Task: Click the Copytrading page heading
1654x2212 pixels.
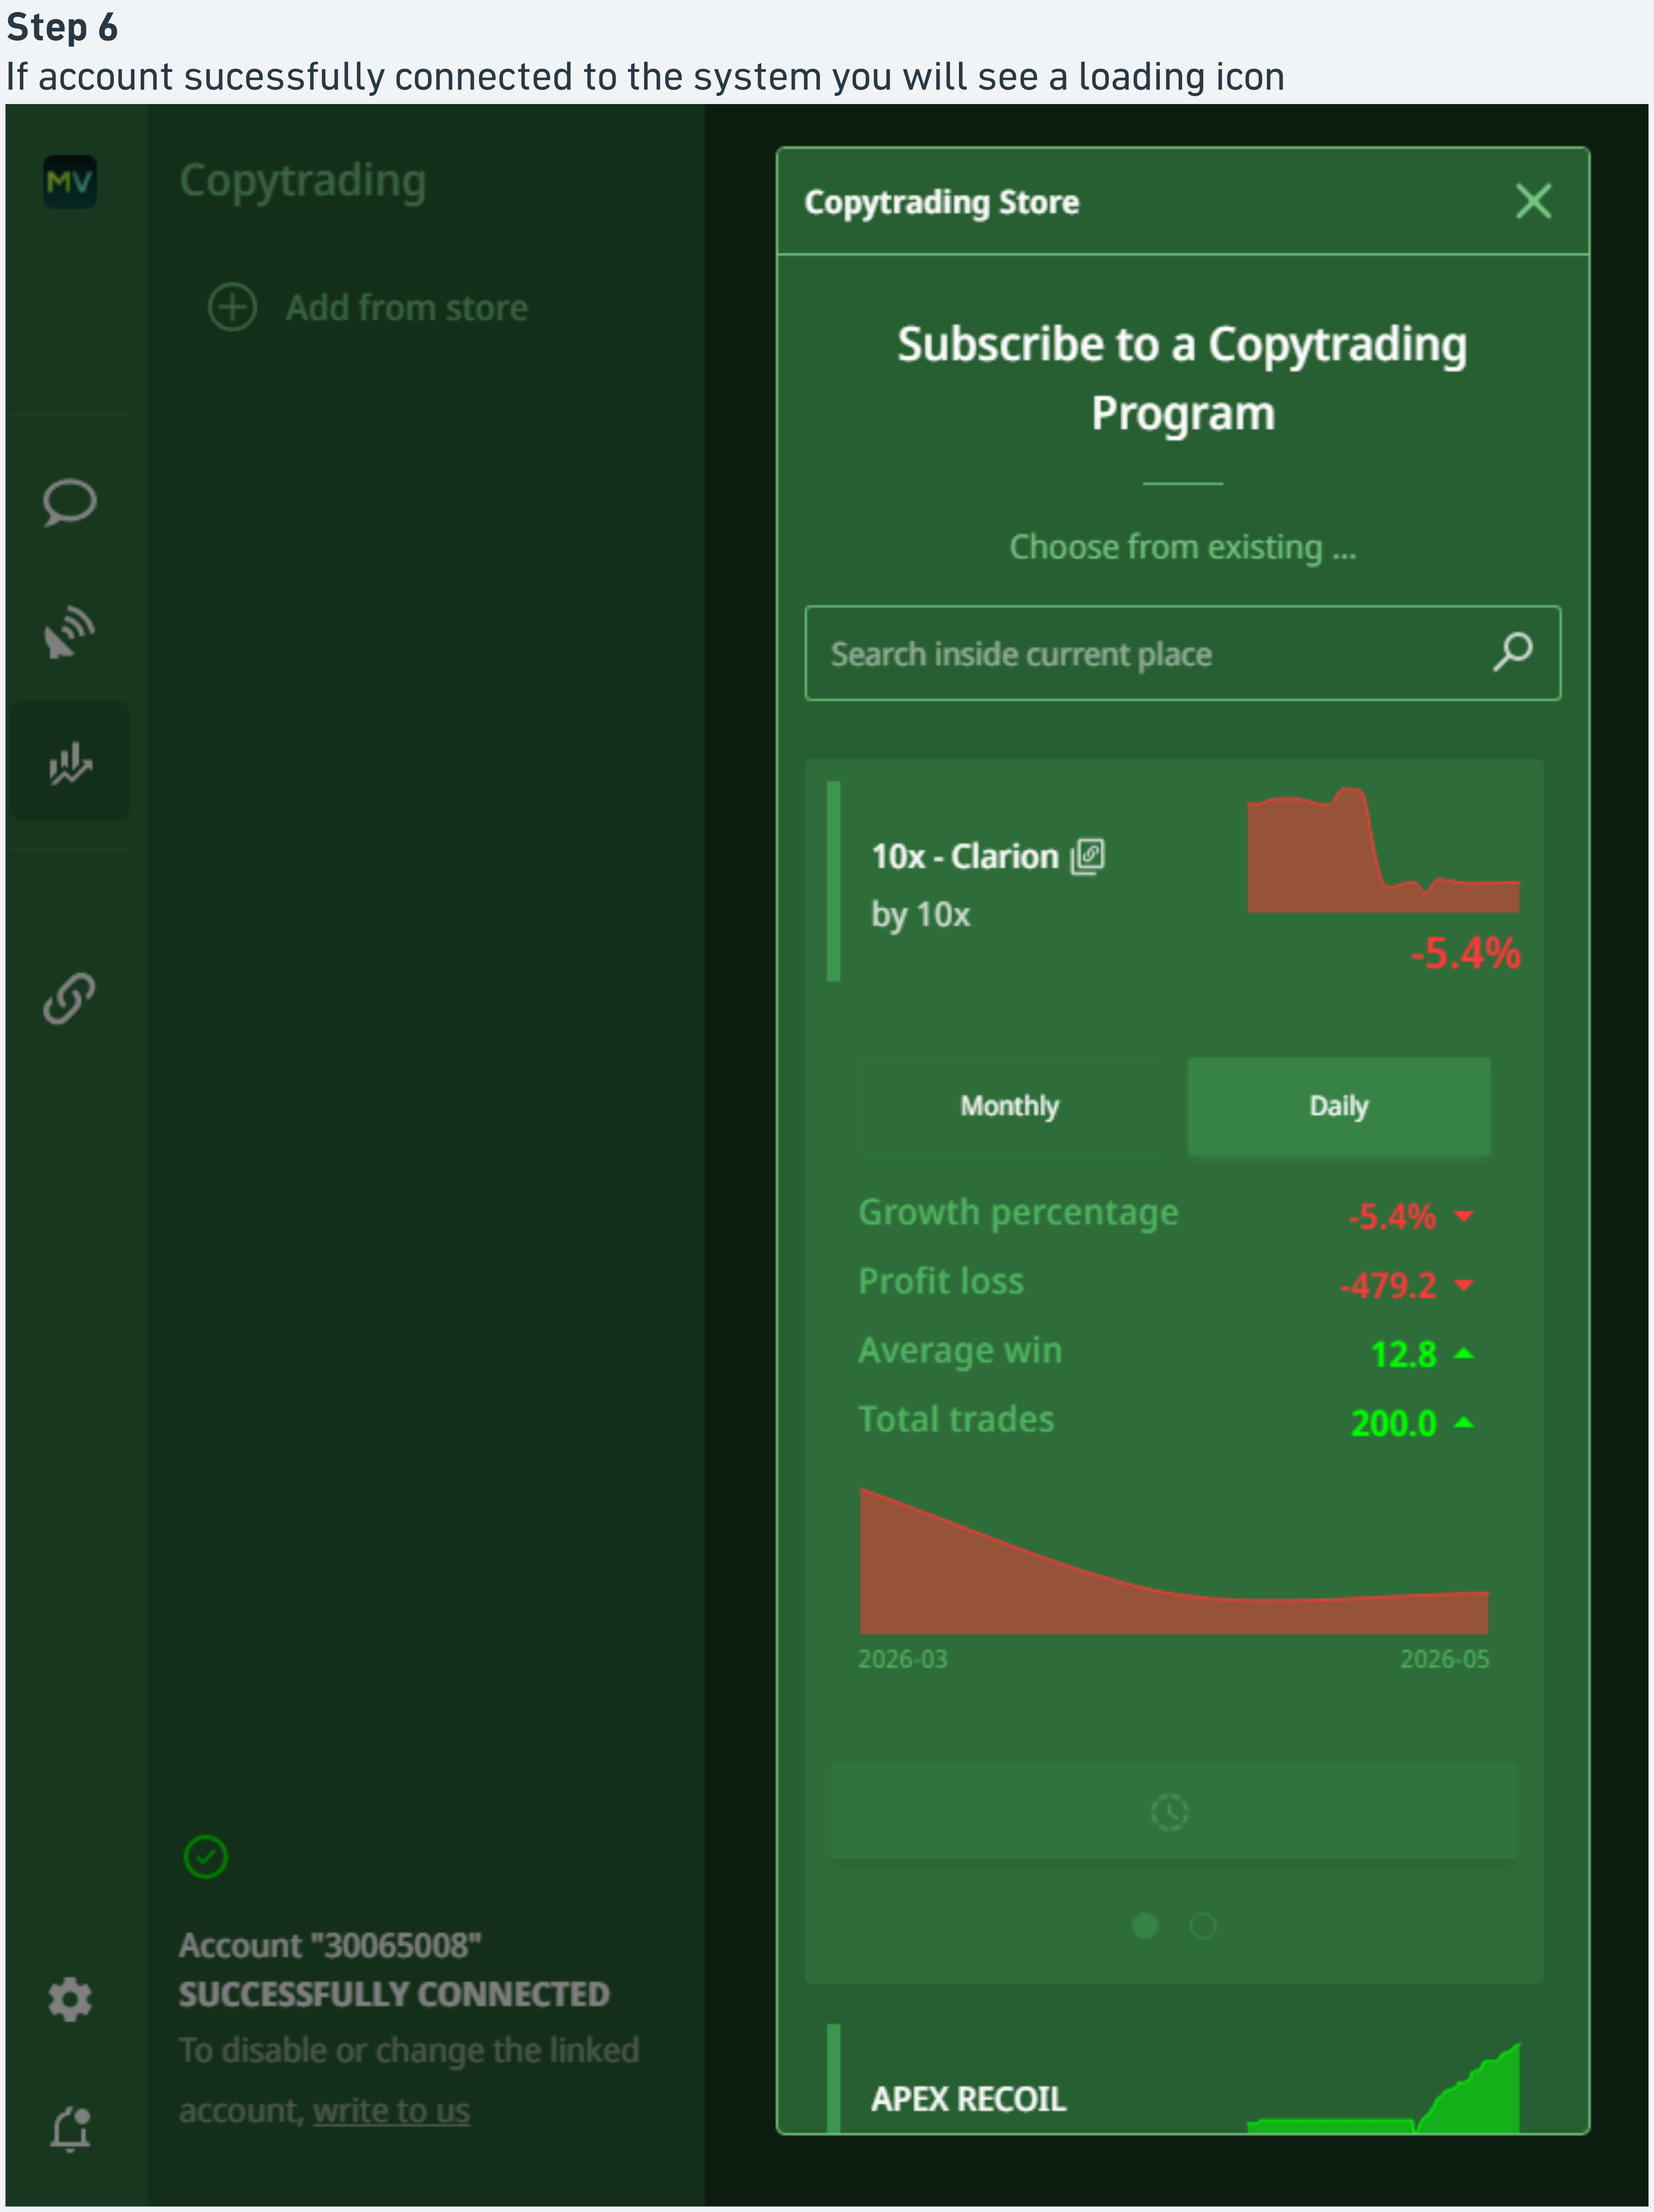Action: pos(303,181)
